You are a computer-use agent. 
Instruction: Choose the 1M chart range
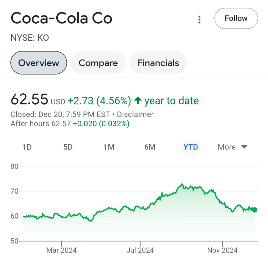(x=109, y=147)
